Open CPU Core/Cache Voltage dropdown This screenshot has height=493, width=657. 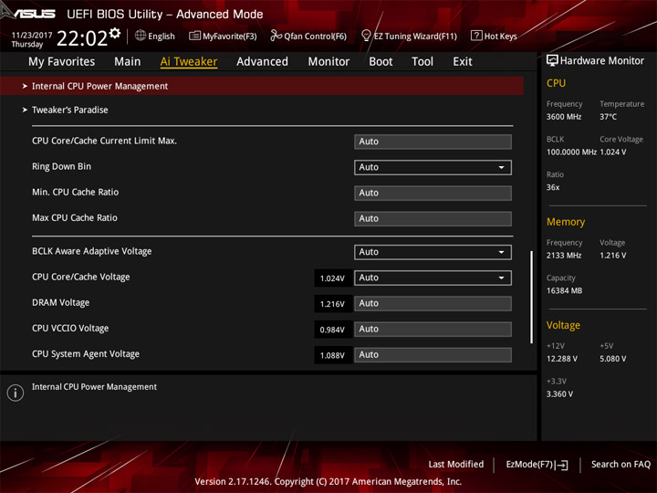pos(433,278)
